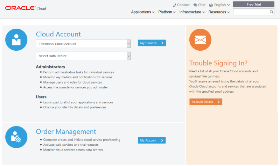Click the orange envelope mail icon
This screenshot has width=280, height=166.
200,40
